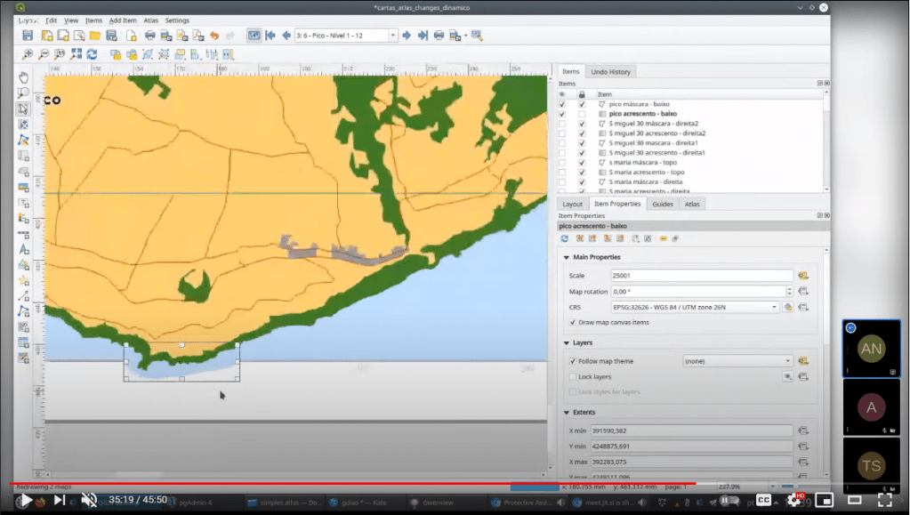Click the Update map preview icon
The height and width of the screenshot is (515, 910).
[564, 238]
